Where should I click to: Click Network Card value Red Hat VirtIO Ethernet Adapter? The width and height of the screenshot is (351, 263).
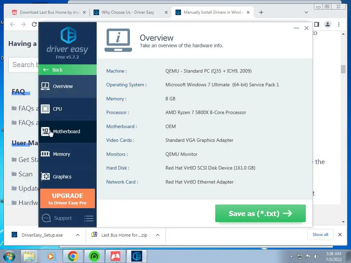pyautogui.click(x=199, y=182)
